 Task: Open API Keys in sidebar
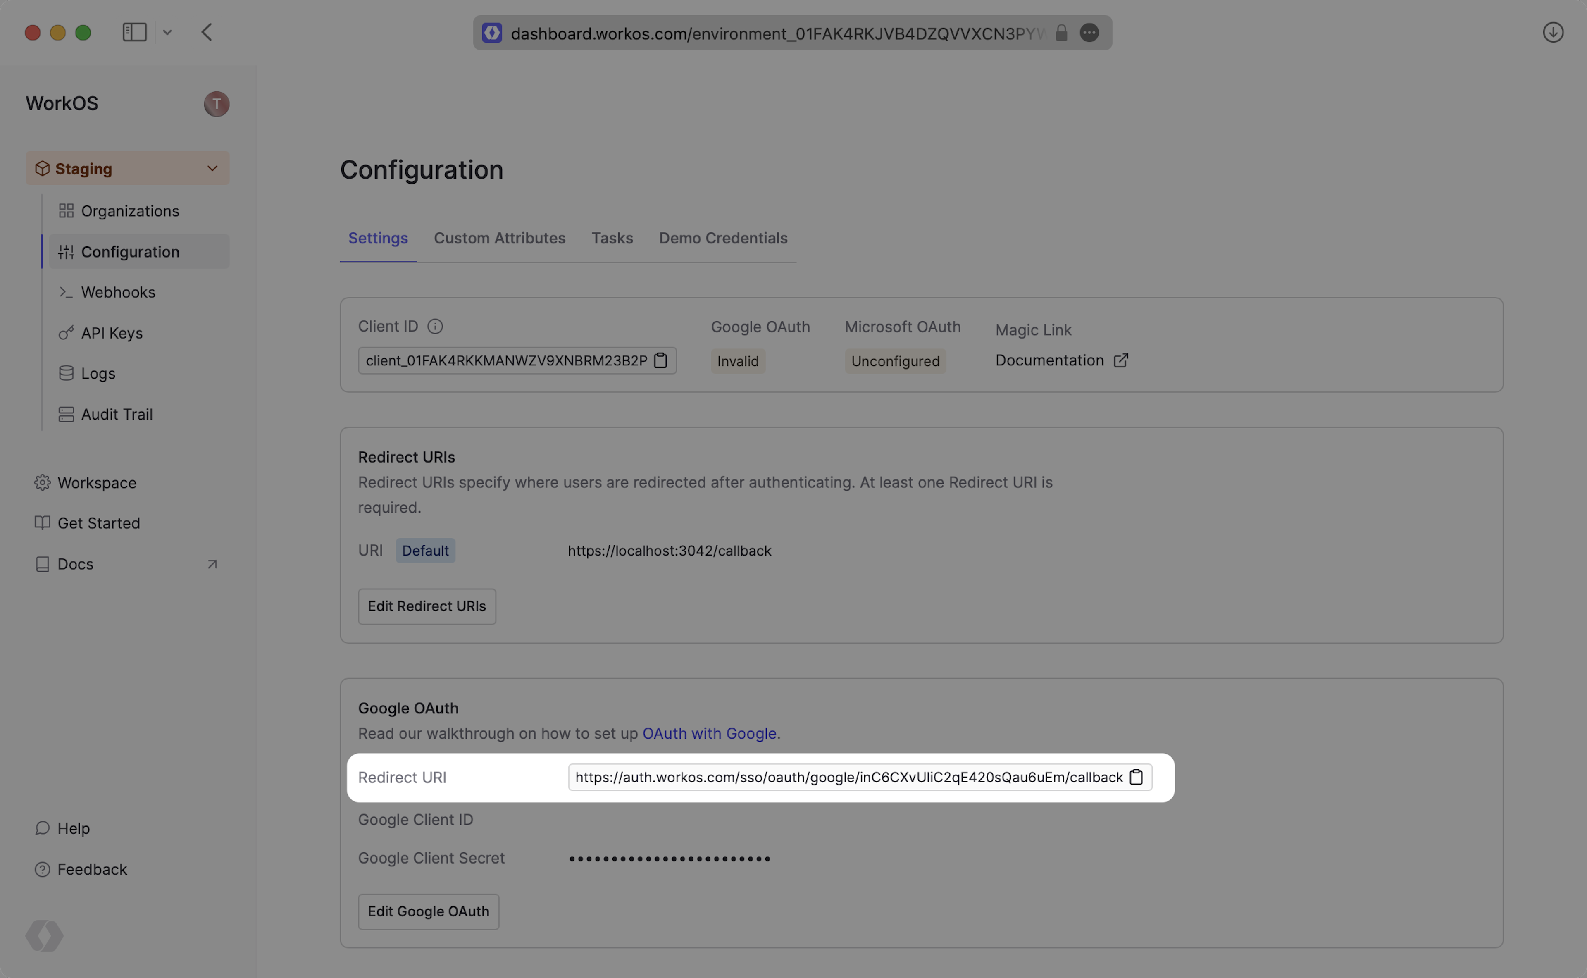pyautogui.click(x=112, y=333)
